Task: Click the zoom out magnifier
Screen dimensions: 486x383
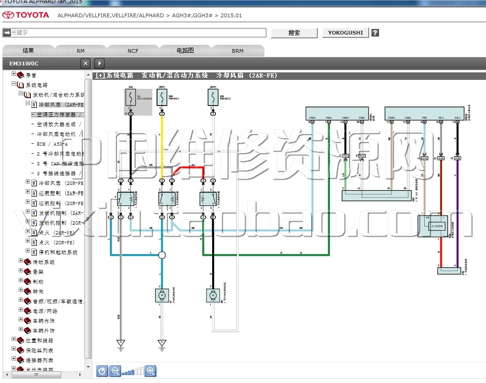Action: point(115,371)
